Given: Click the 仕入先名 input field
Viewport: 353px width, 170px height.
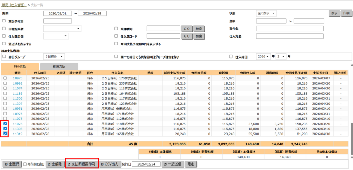Looking at the screenshot, I should click(290, 36).
